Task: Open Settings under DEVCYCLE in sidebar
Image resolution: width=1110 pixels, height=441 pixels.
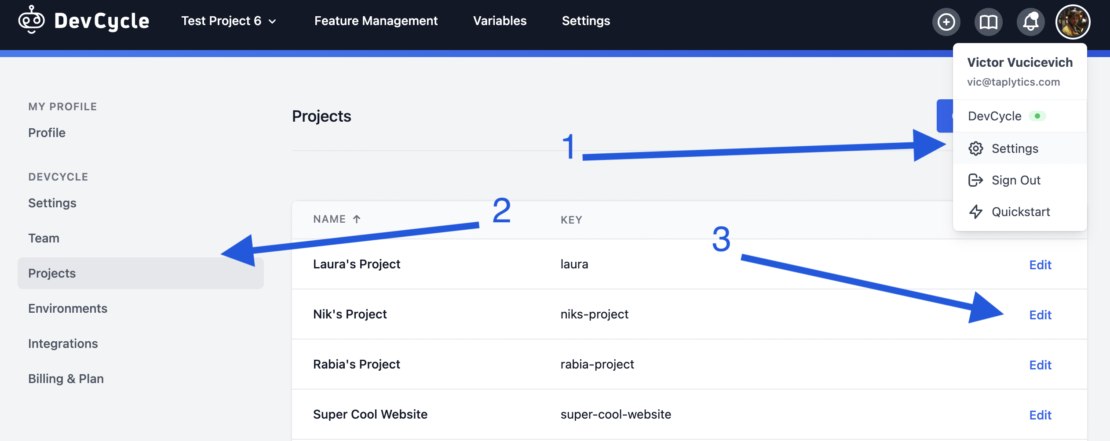Action: tap(52, 203)
